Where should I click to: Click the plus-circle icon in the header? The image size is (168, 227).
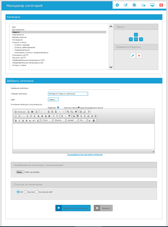point(117,5)
